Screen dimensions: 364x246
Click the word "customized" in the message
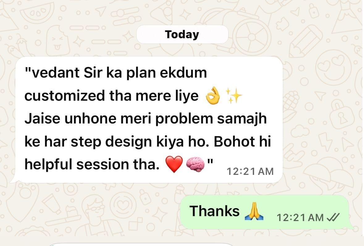[65, 96]
